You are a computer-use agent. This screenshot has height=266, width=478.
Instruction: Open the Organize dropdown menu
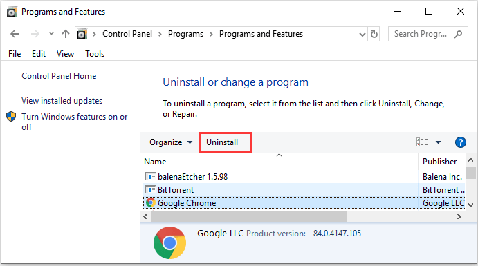tap(171, 142)
